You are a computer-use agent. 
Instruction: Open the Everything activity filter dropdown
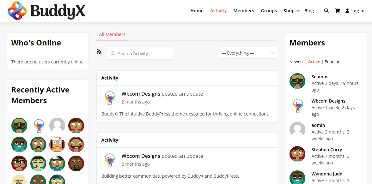point(247,53)
